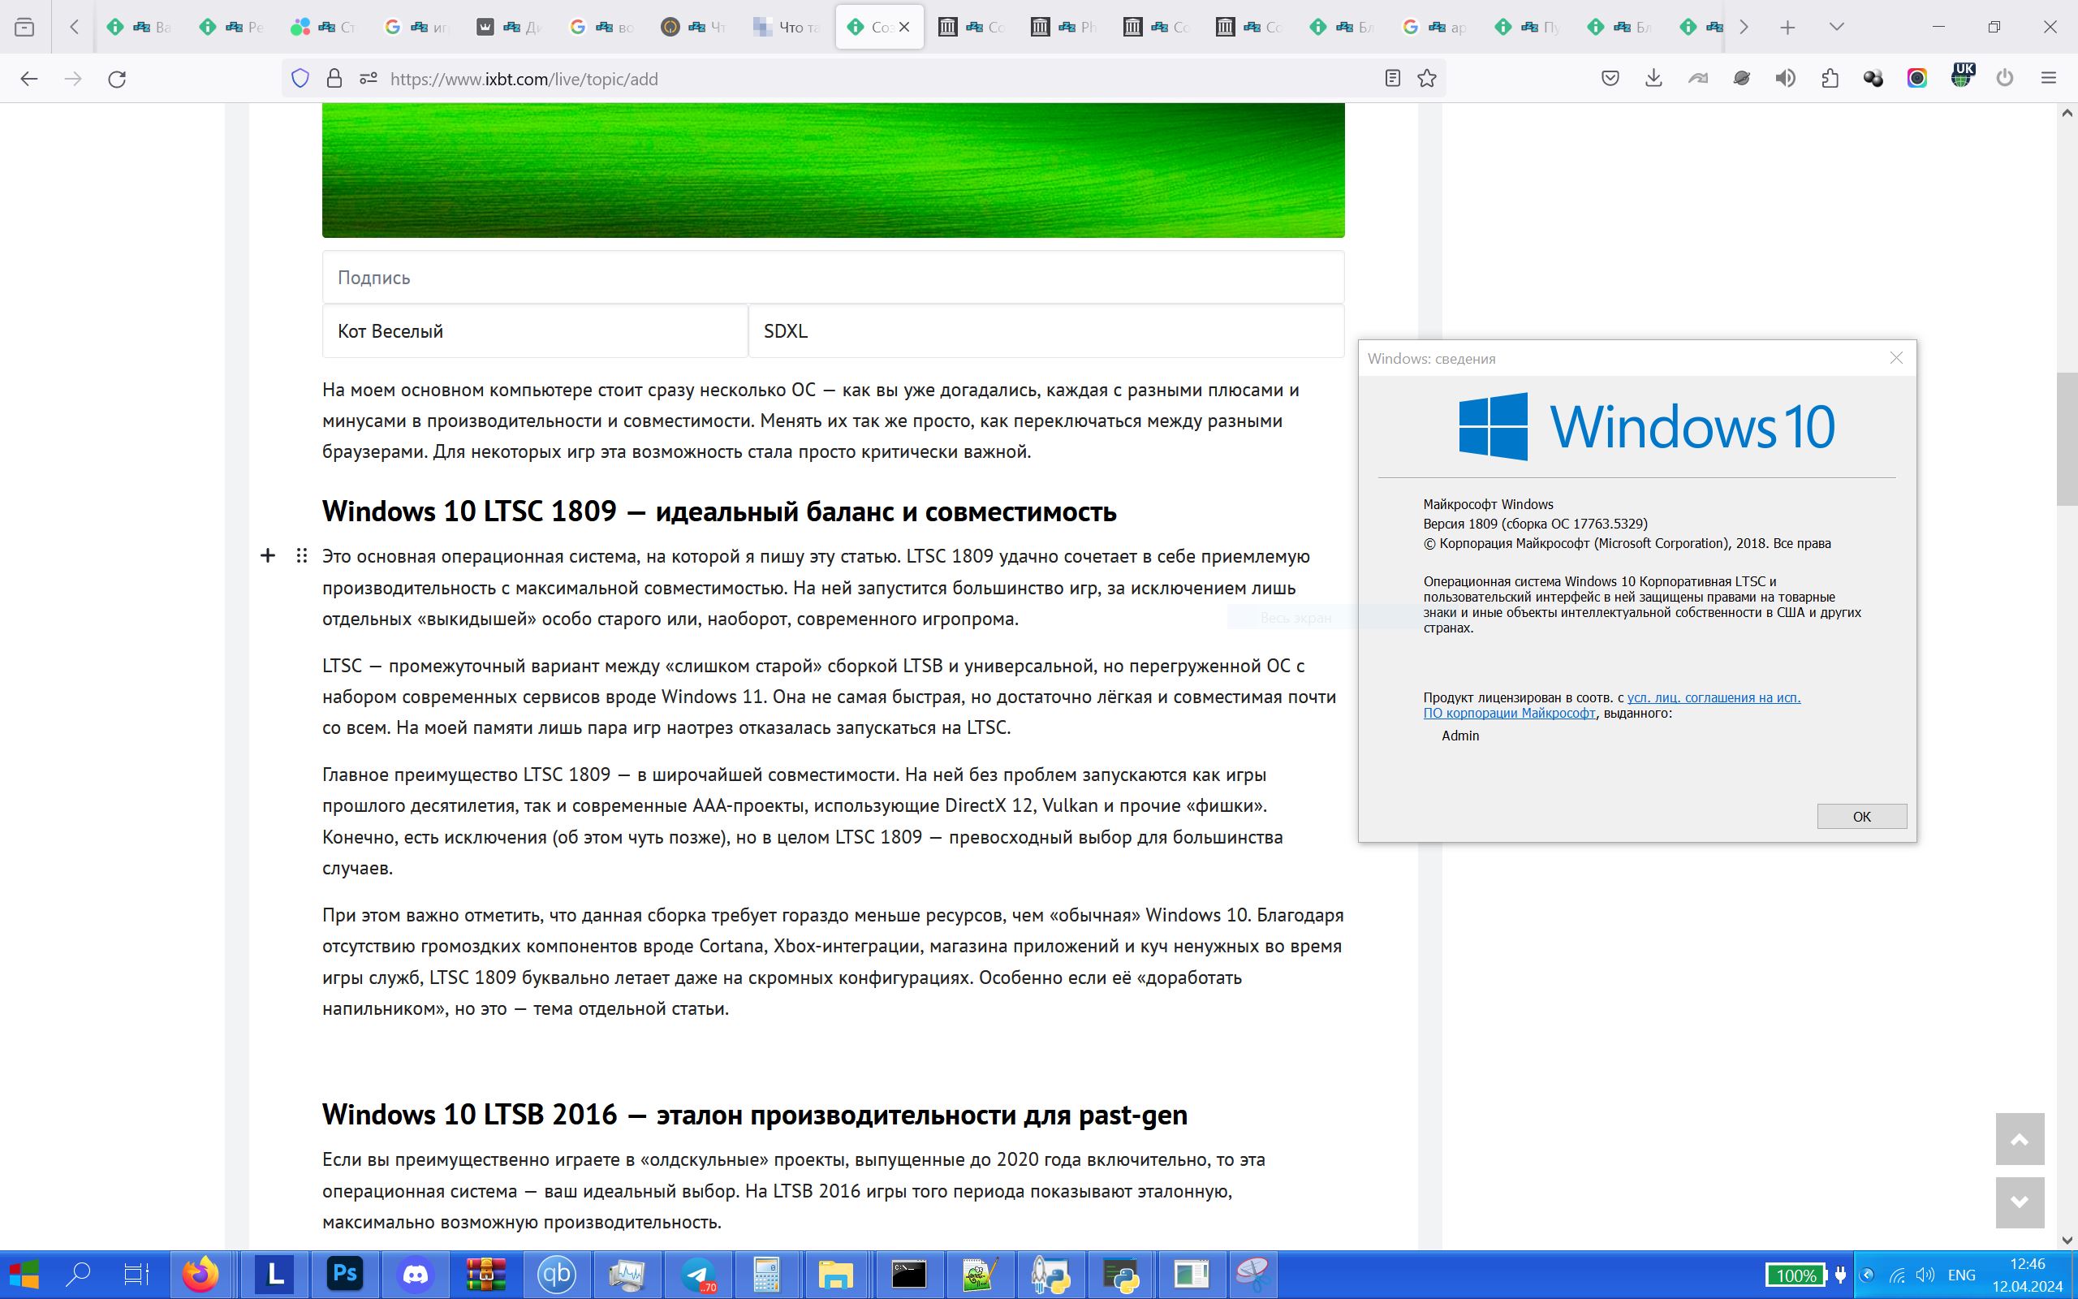
Task: Open Command Prompt from the taskbar
Action: (908, 1274)
